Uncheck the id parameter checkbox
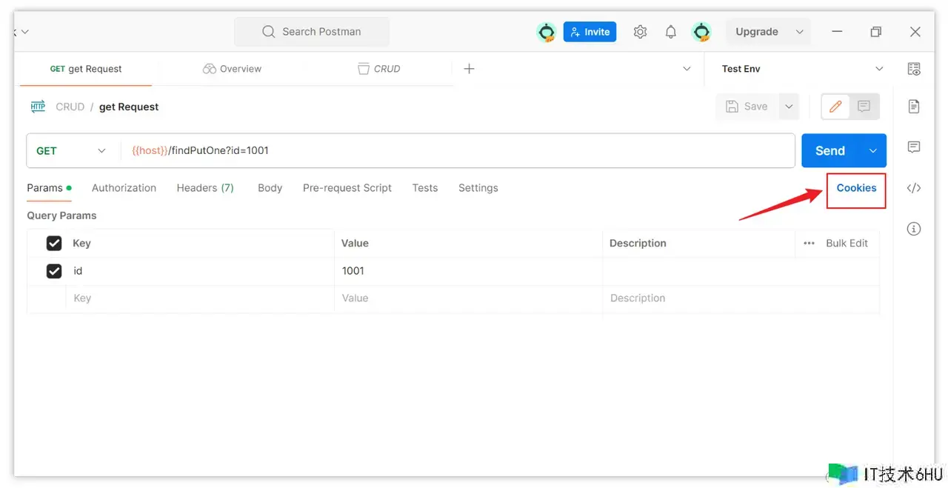 pyautogui.click(x=54, y=271)
